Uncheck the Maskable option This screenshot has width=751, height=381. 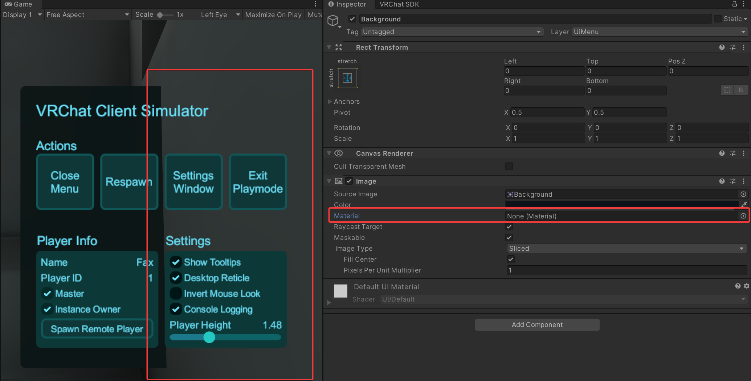point(509,238)
